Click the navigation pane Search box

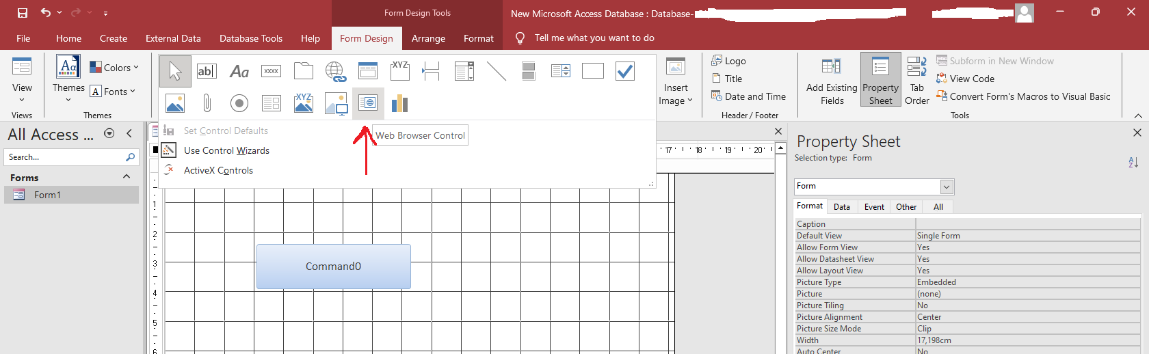coord(72,157)
